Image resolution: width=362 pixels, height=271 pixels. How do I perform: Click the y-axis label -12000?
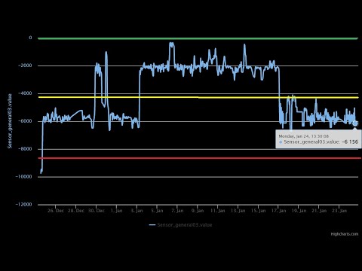tap(24, 205)
